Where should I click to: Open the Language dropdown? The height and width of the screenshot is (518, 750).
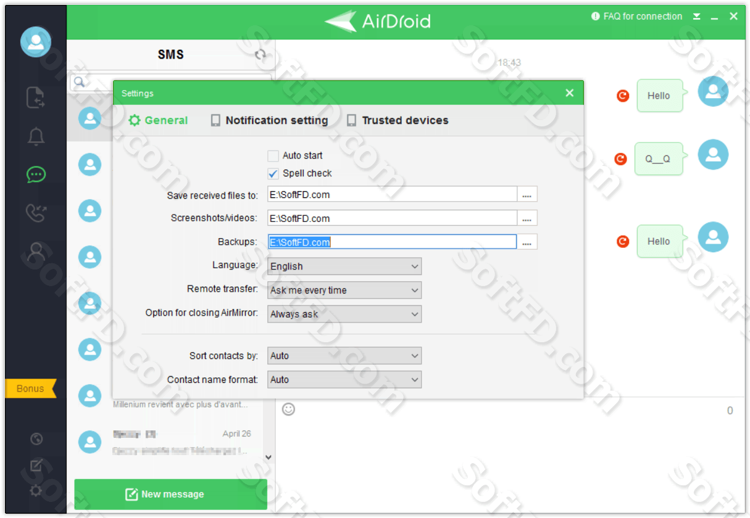pyautogui.click(x=344, y=266)
